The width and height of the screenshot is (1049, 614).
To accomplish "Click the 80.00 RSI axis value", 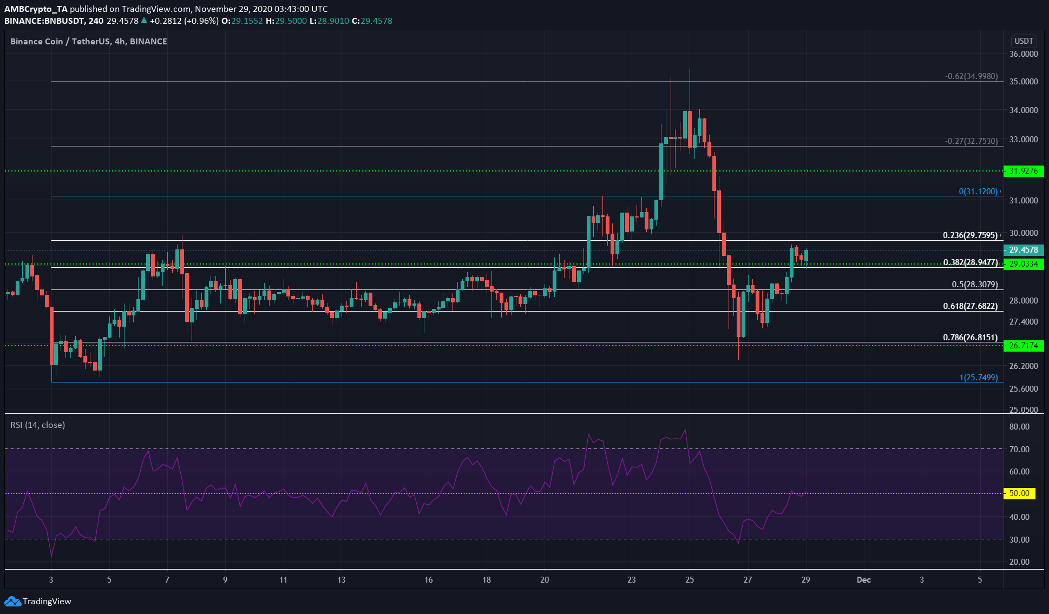I will [1019, 427].
